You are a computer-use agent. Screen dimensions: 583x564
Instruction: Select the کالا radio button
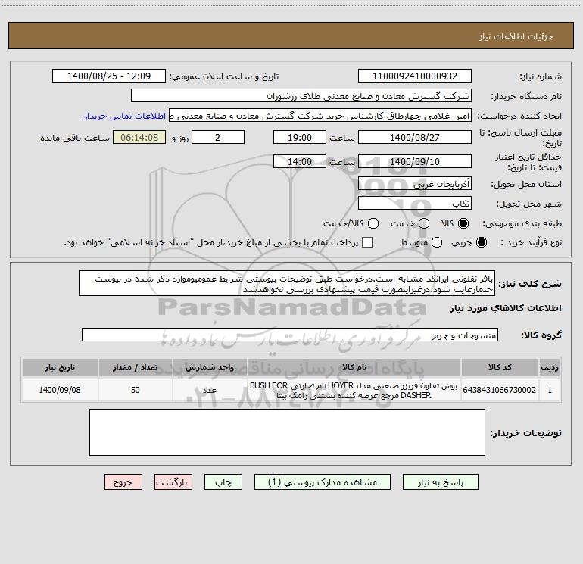pos(463,223)
